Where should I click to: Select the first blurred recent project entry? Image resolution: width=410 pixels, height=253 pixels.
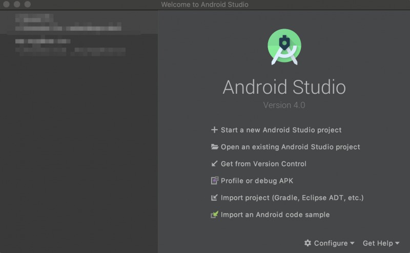pyautogui.click(x=79, y=23)
